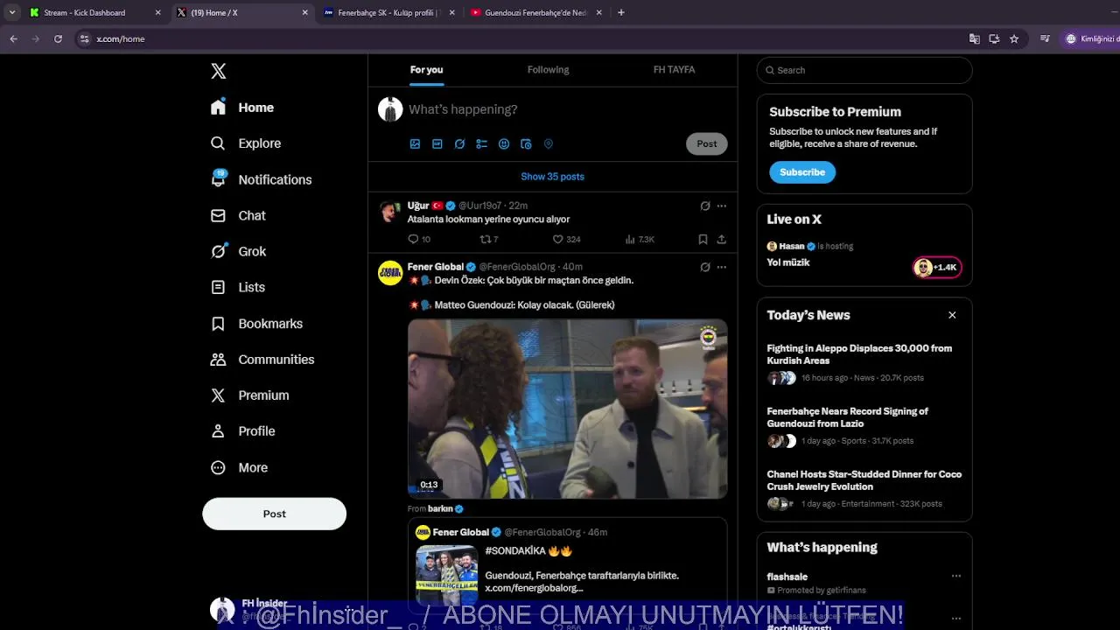Viewport: 1120px width, 630px height.
Task: Open the Home navigation item
Action: pos(242,108)
